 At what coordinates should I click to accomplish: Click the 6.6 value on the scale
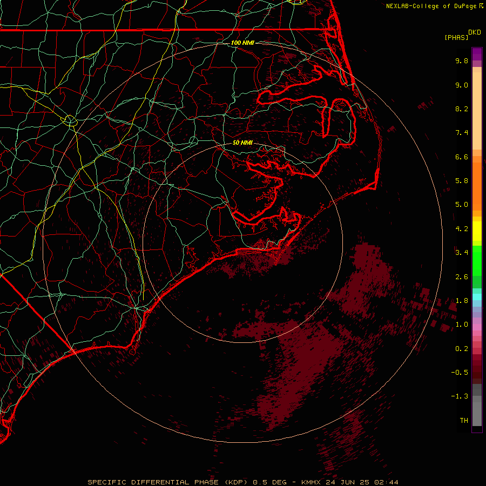[462, 157]
